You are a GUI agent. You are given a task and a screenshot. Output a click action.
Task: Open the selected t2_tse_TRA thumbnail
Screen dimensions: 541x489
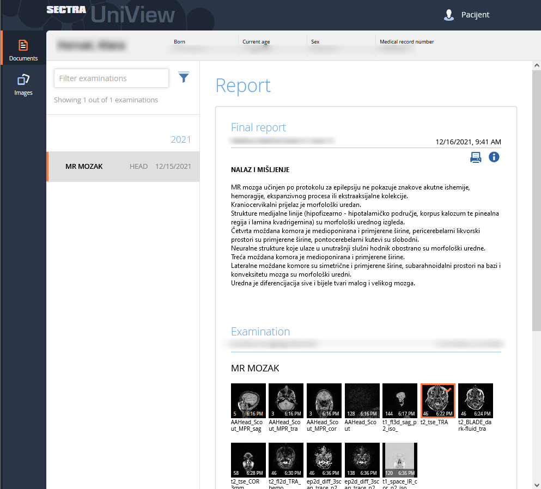pyautogui.click(x=438, y=401)
